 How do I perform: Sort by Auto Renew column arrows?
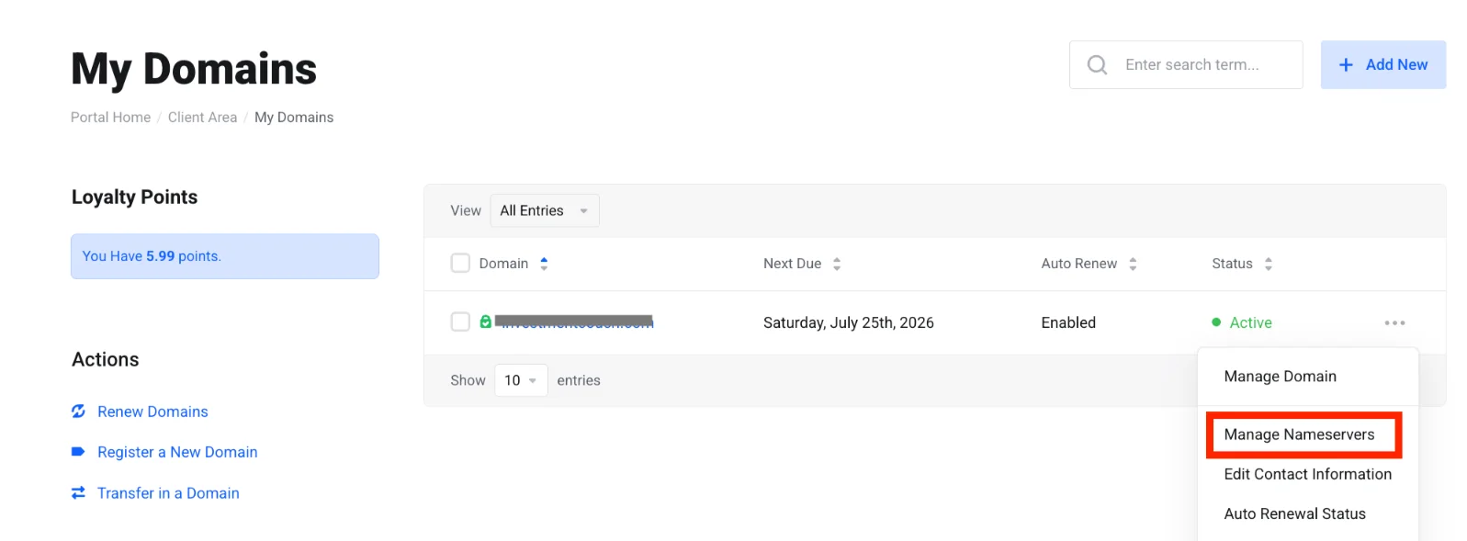click(x=1133, y=264)
